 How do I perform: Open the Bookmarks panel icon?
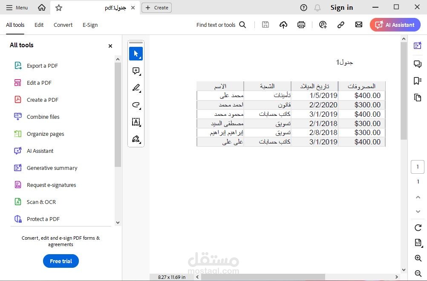418,81
